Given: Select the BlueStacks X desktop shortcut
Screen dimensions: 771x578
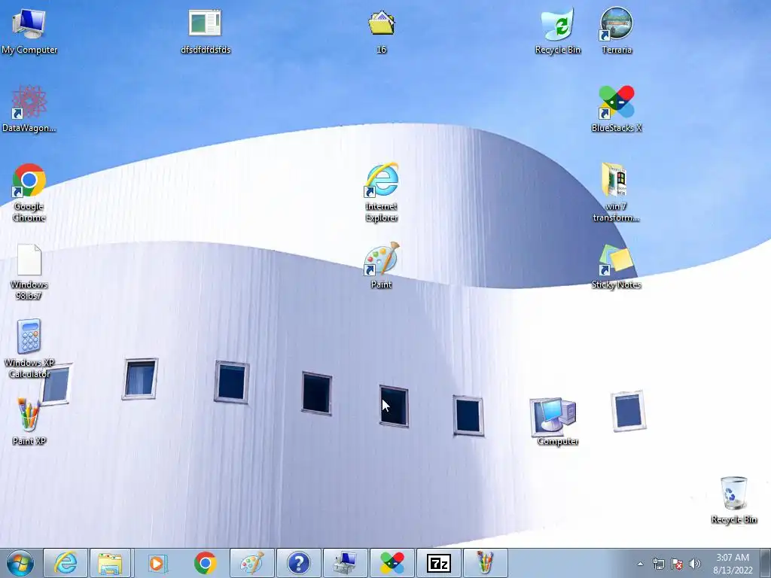Looking at the screenshot, I should pos(616,108).
